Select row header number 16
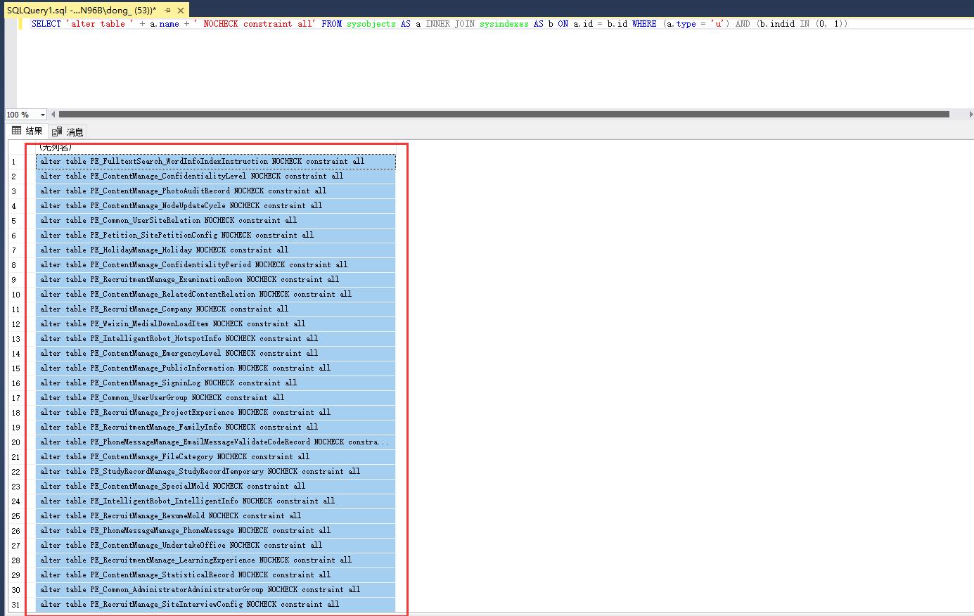Image resolution: width=974 pixels, height=616 pixels. [15, 383]
